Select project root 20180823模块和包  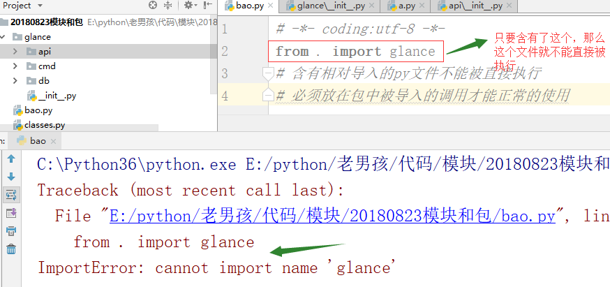pyautogui.click(x=47, y=22)
